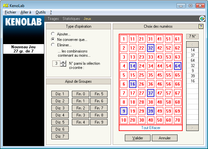The height and width of the screenshot is (149, 208).
Task: Click Tout Effacer to clear selection
Action: click(x=151, y=128)
